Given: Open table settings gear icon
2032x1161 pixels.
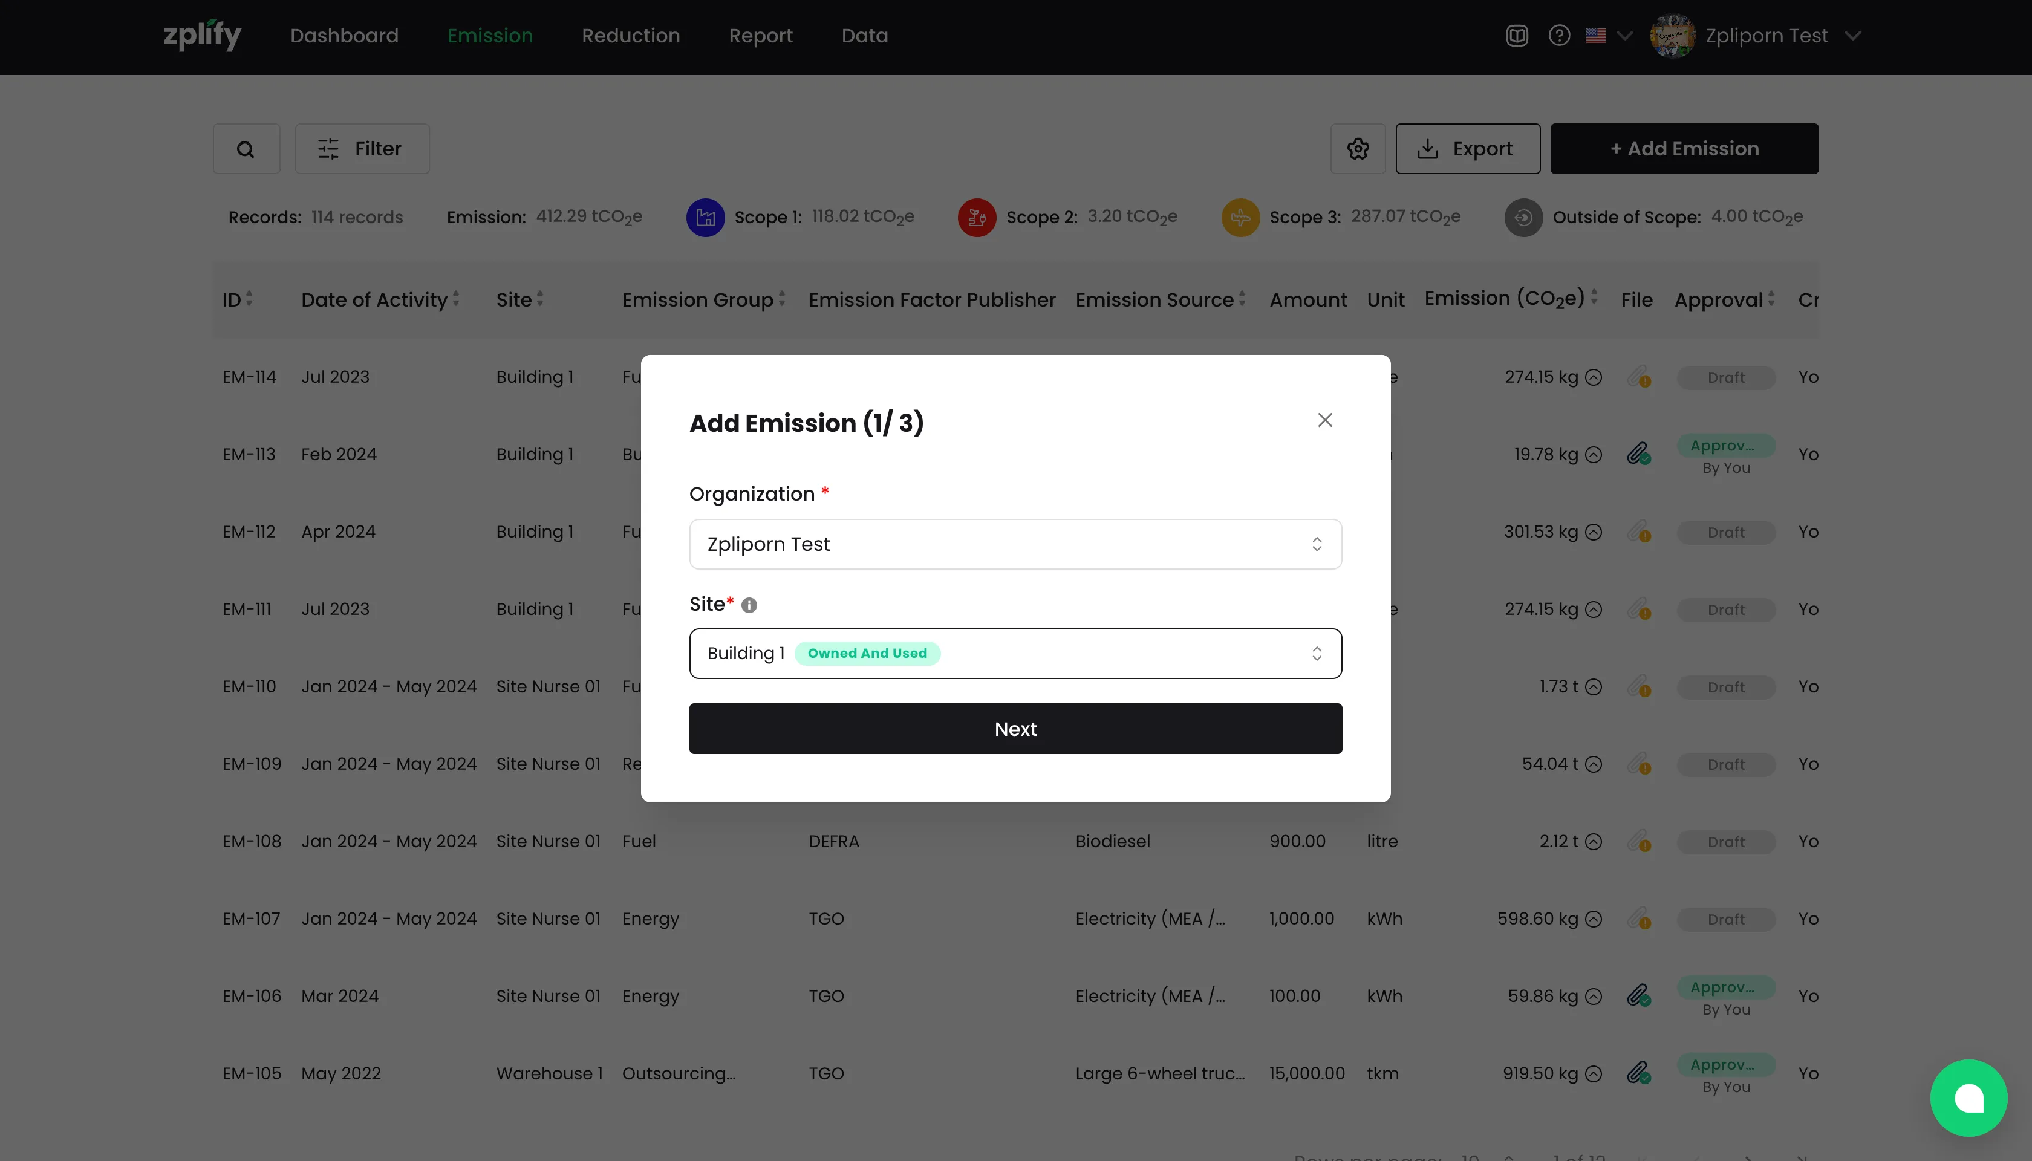Looking at the screenshot, I should (x=1357, y=149).
